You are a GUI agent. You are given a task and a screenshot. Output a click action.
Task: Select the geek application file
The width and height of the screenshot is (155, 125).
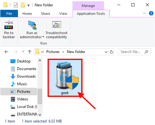click(x=65, y=78)
